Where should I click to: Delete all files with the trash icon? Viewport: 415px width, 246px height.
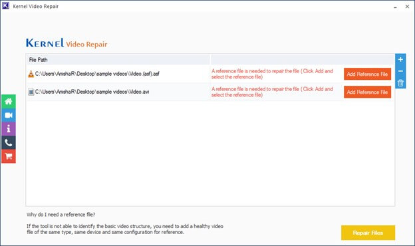(x=400, y=83)
